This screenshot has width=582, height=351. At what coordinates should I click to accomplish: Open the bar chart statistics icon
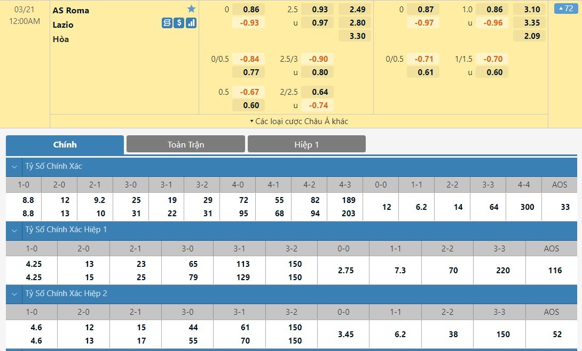[x=191, y=23]
